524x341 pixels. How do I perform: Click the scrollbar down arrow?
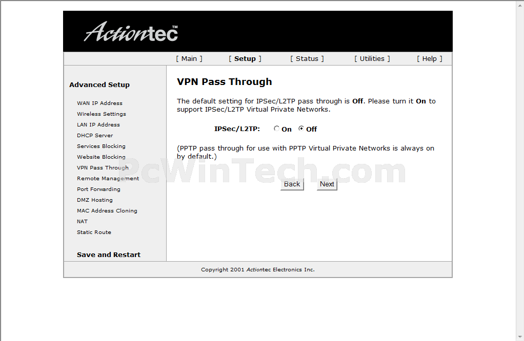[x=520, y=337]
